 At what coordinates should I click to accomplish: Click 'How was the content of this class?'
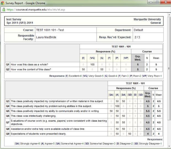tap(31, 69)
